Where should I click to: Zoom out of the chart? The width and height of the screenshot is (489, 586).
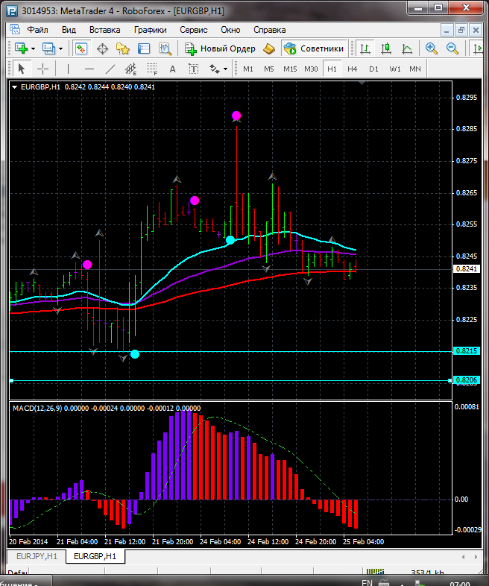pos(452,48)
